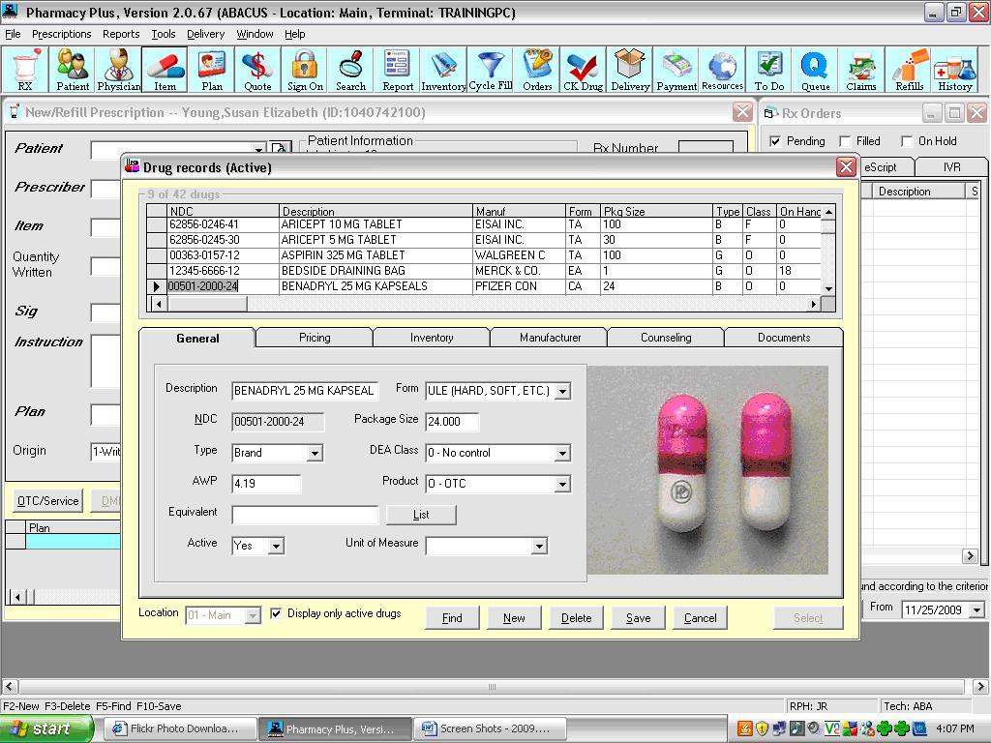991x743 pixels.
Task: Switch to Flickr Photo Downloader taskbar item
Action: [179, 728]
